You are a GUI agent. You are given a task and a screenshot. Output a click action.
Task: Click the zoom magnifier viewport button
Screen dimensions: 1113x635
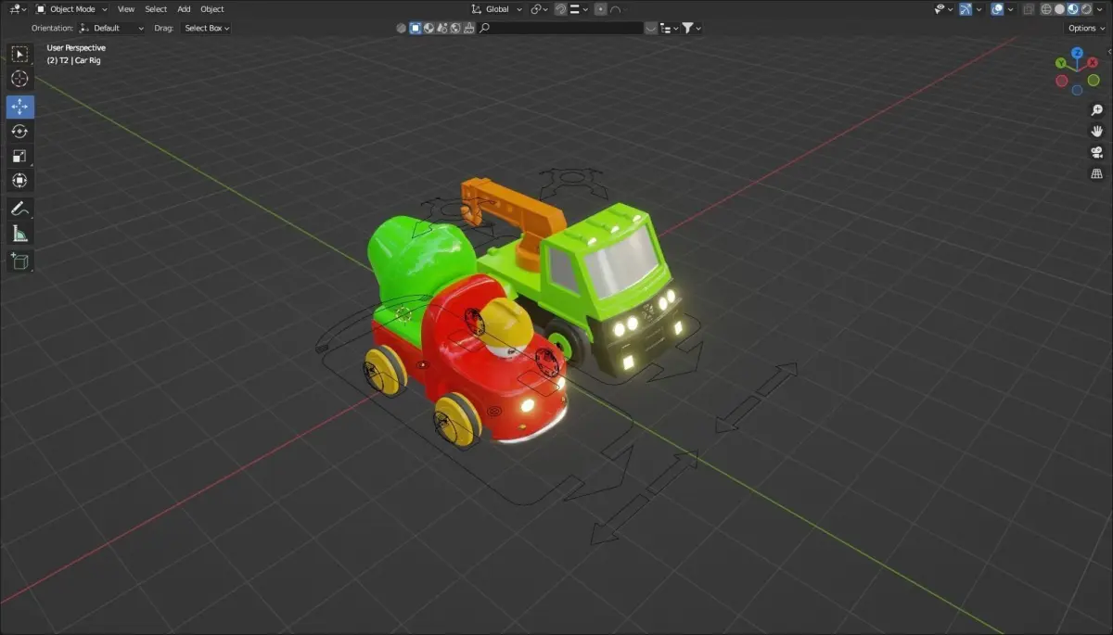1096,109
